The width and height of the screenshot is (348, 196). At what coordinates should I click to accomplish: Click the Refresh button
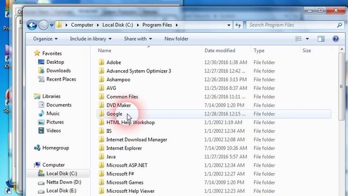coord(238,25)
